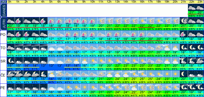Click the PO 21h night thunderstorm icon

pos(184,34)
